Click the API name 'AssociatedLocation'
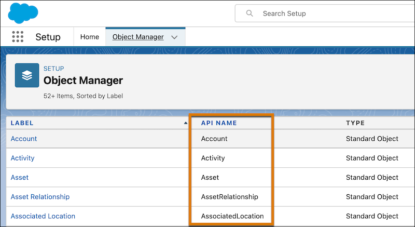The height and width of the screenshot is (227, 415). pos(232,216)
